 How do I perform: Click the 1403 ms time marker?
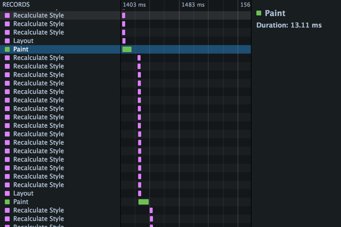[x=134, y=5]
